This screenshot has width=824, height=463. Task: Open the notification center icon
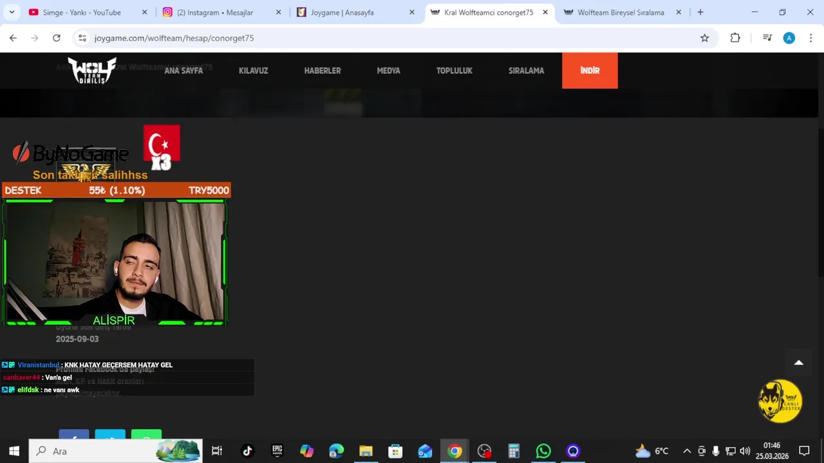pos(804,451)
